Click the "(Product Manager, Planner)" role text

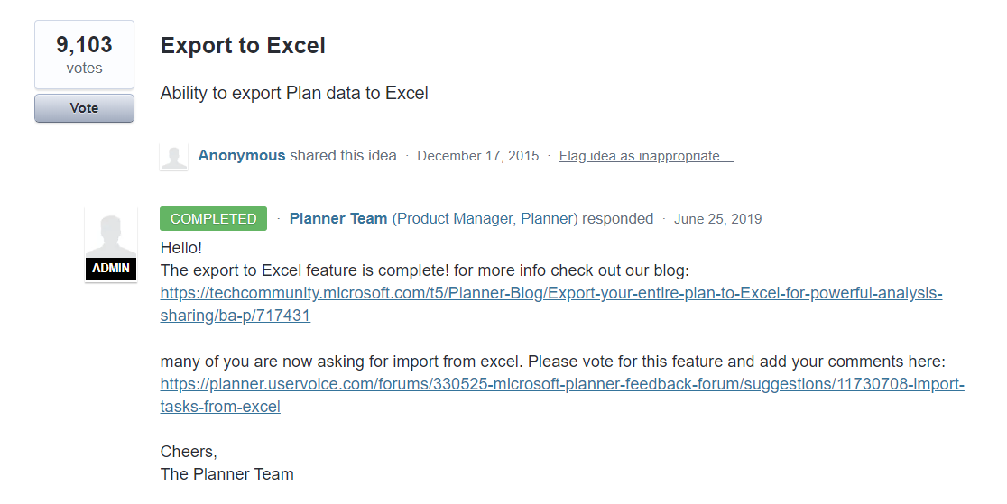coord(485,219)
